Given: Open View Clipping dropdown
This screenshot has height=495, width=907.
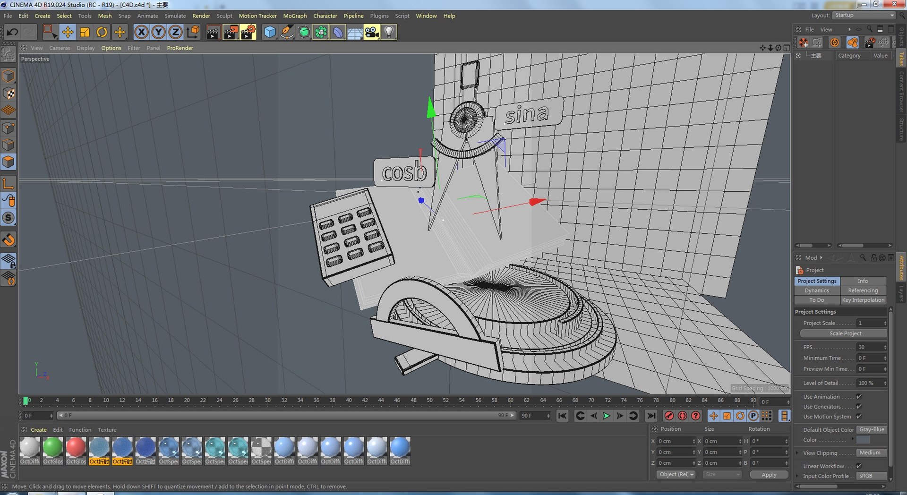Looking at the screenshot, I should coord(872,453).
